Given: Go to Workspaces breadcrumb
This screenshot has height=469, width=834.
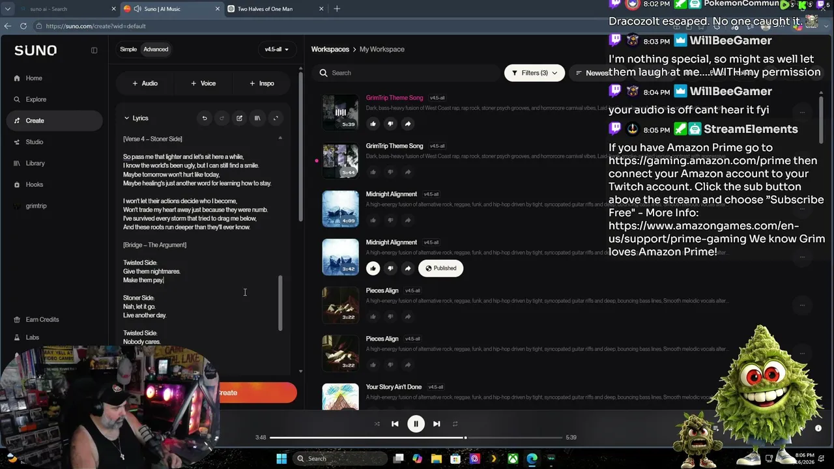Looking at the screenshot, I should [x=330, y=50].
